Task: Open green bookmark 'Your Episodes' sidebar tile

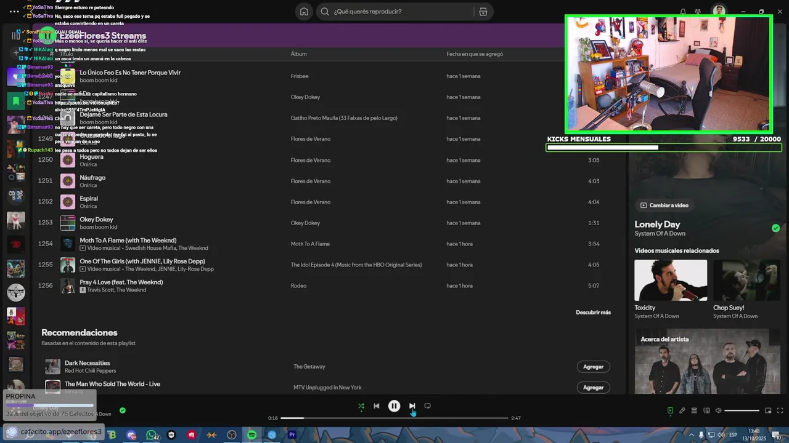Action: coord(15,100)
